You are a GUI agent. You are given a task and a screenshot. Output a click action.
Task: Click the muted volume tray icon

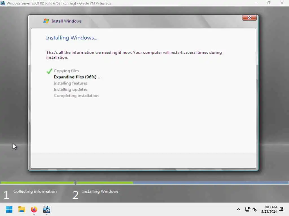pyautogui.click(x=255, y=209)
